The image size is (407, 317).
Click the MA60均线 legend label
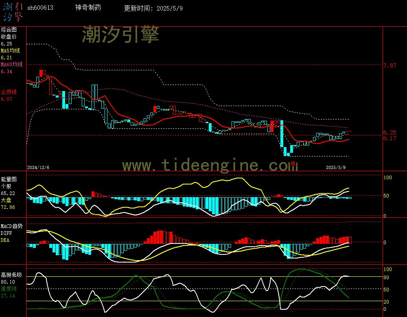pos(12,64)
